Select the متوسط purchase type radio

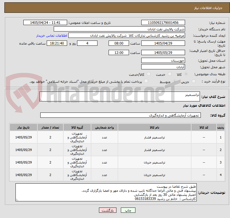pyautogui.click(x=175, y=81)
